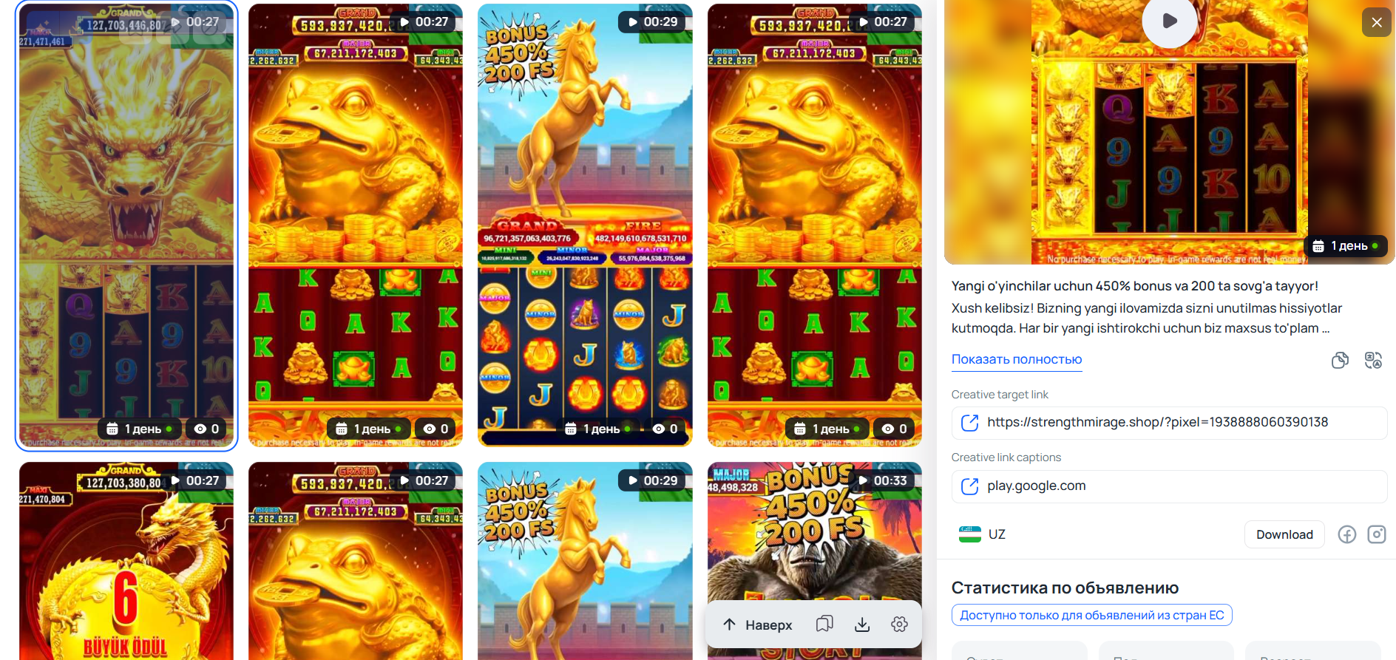Click the download icon in floating toolbar

point(862,625)
